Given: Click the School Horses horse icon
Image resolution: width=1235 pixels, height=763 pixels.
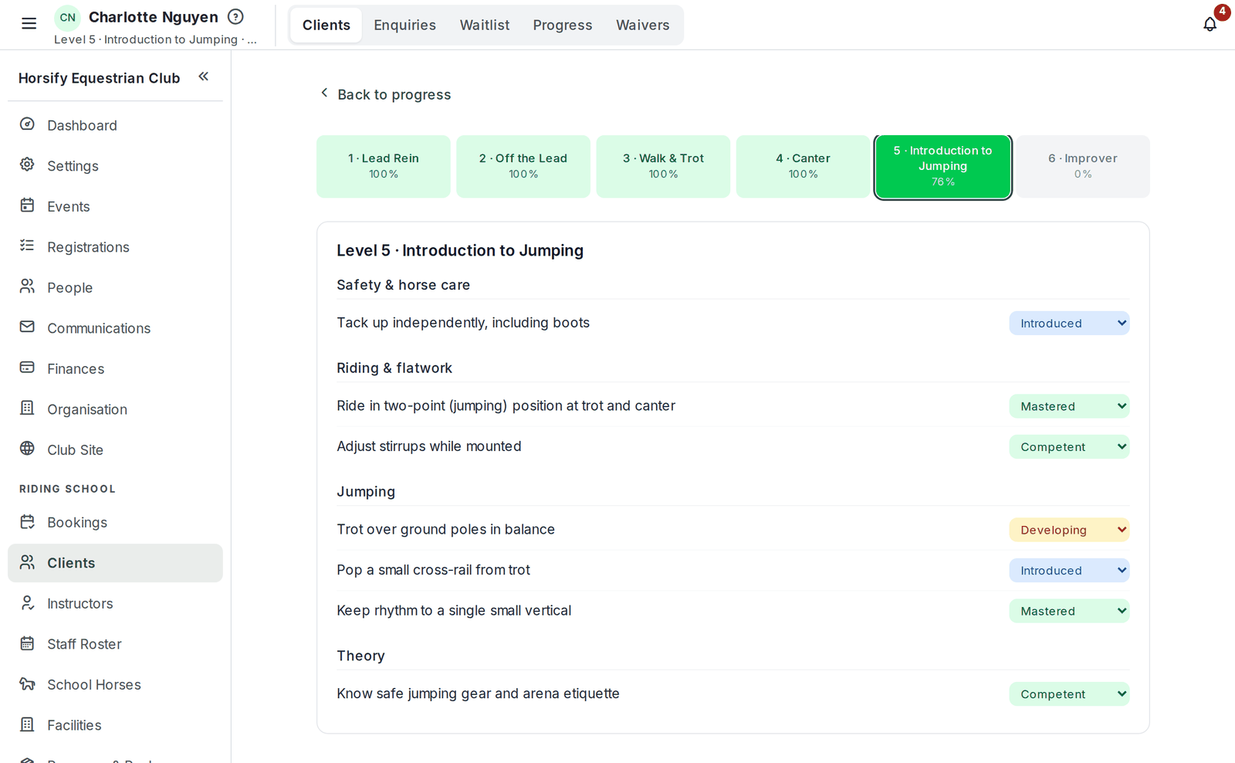Looking at the screenshot, I should click(27, 683).
